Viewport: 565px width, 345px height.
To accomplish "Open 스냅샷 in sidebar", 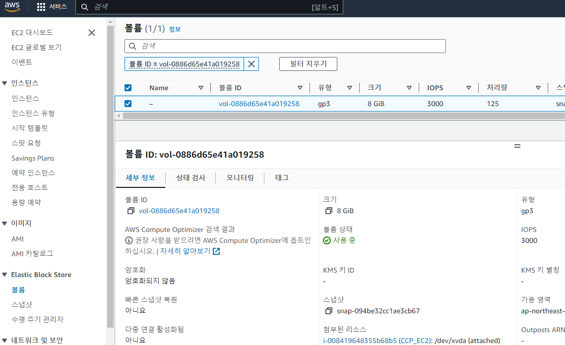I will 22,305.
